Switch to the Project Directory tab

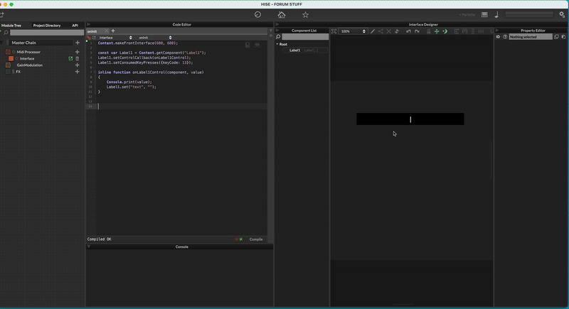pyautogui.click(x=47, y=26)
